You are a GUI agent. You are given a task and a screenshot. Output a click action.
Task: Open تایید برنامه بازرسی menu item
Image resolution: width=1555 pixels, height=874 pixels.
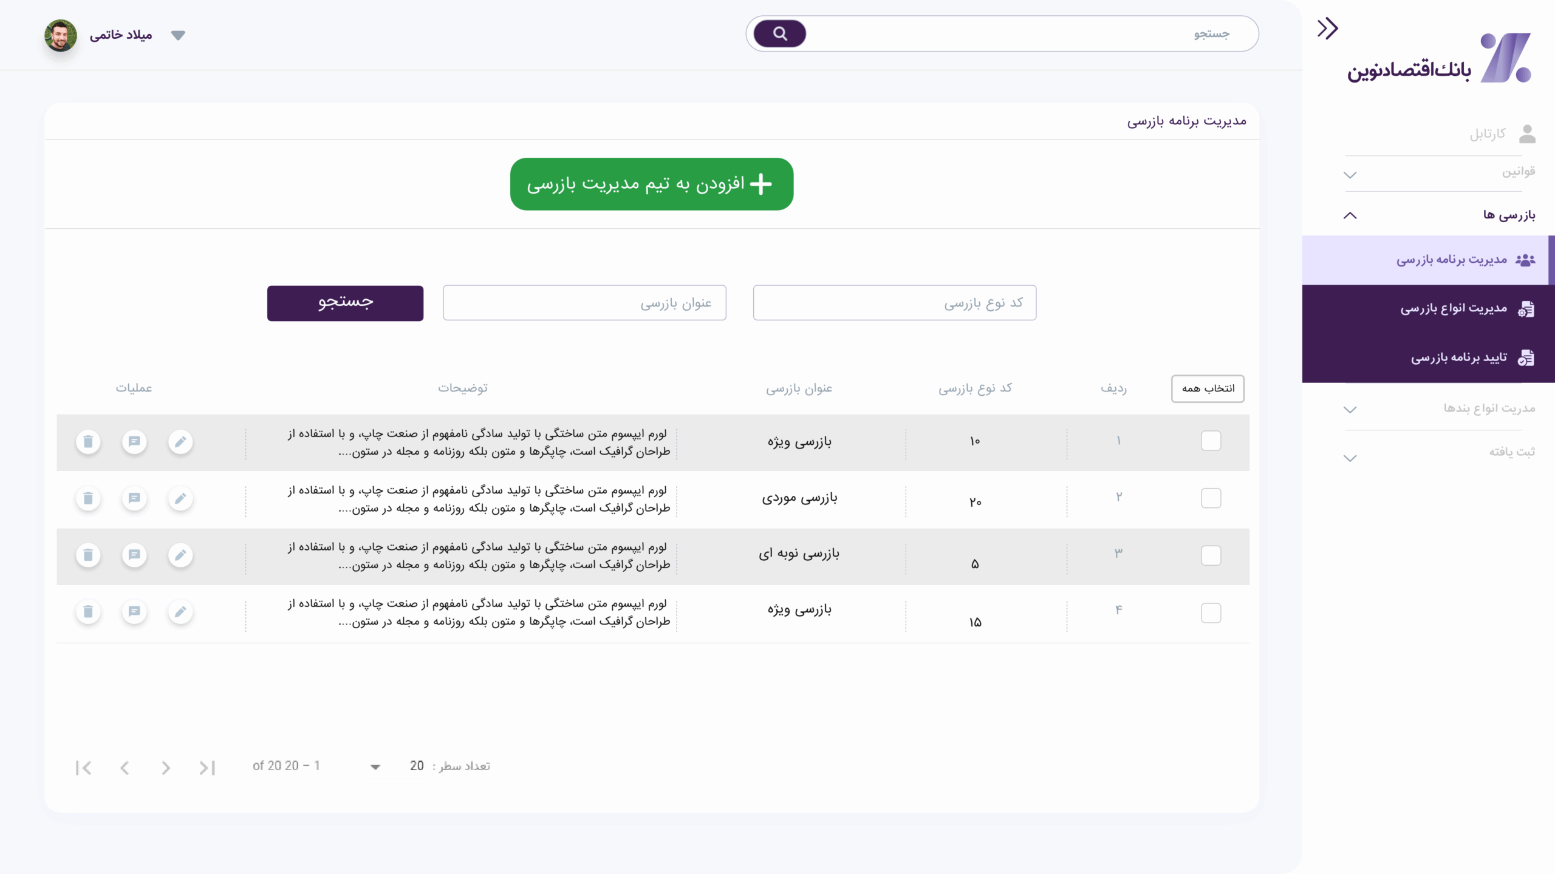click(x=1458, y=358)
